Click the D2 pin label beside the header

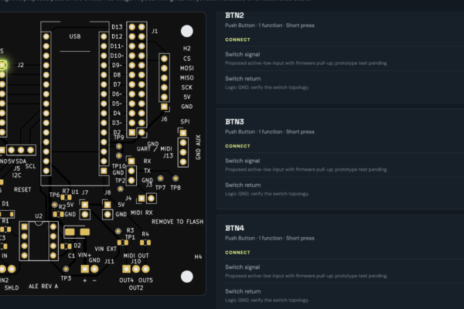[117, 132]
